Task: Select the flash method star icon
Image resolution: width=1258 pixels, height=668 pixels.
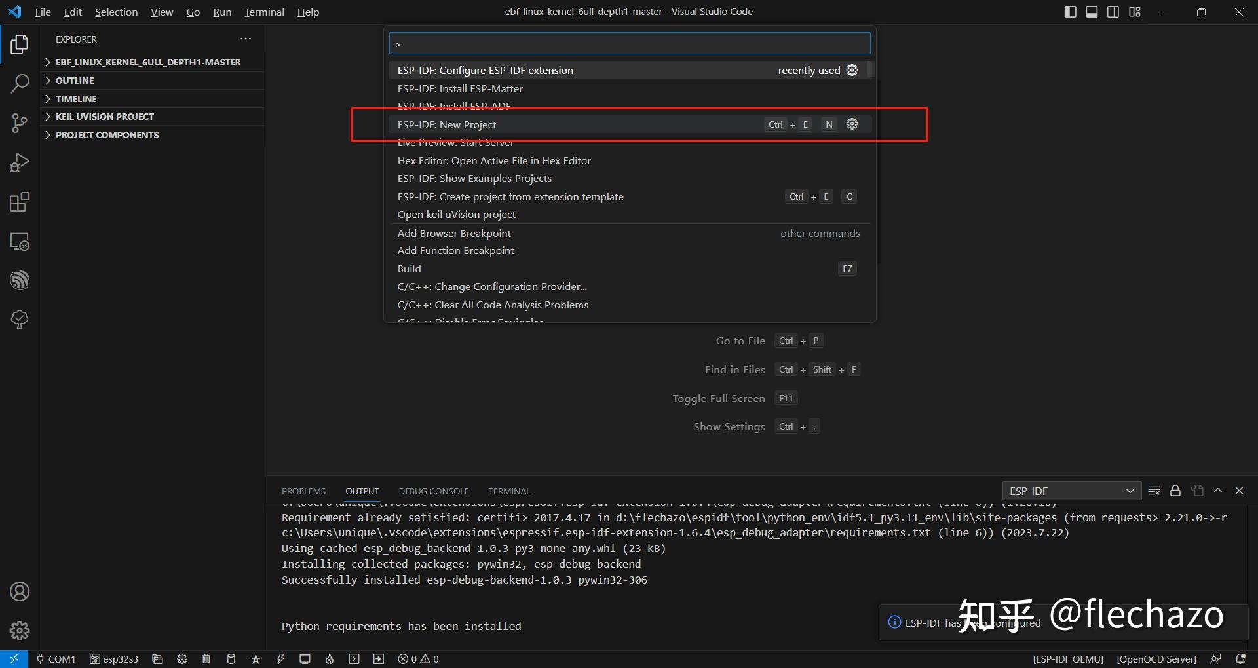Action: 256,659
